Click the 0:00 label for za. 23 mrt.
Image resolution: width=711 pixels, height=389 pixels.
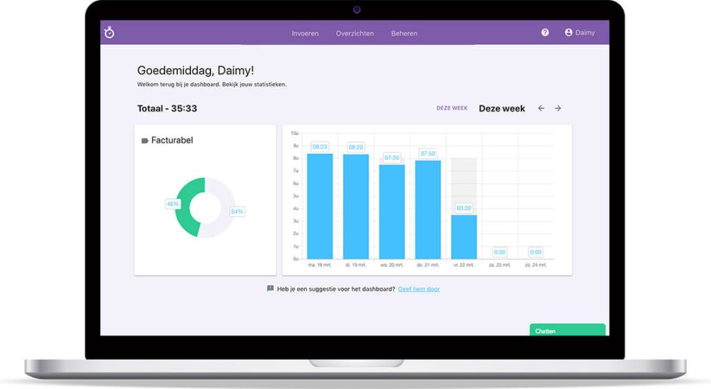(500, 252)
